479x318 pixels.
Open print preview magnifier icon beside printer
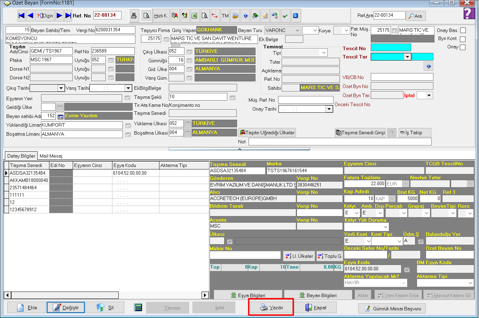pyautogui.click(x=147, y=16)
